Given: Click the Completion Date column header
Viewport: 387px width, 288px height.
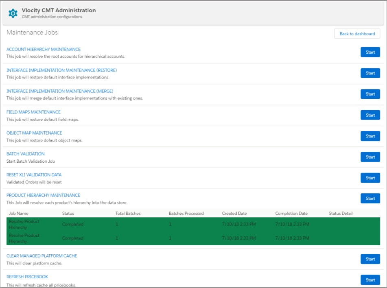Looking at the screenshot, I should (291, 214).
